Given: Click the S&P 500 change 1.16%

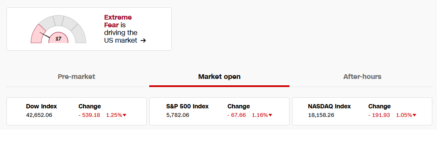Looking at the screenshot, I should coord(260,115).
